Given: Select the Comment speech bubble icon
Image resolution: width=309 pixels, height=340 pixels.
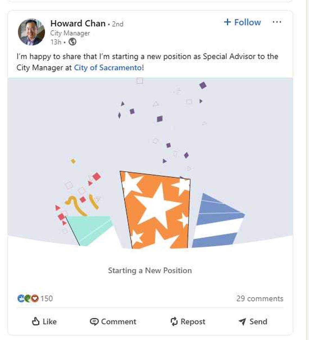Looking at the screenshot, I should point(94,322).
